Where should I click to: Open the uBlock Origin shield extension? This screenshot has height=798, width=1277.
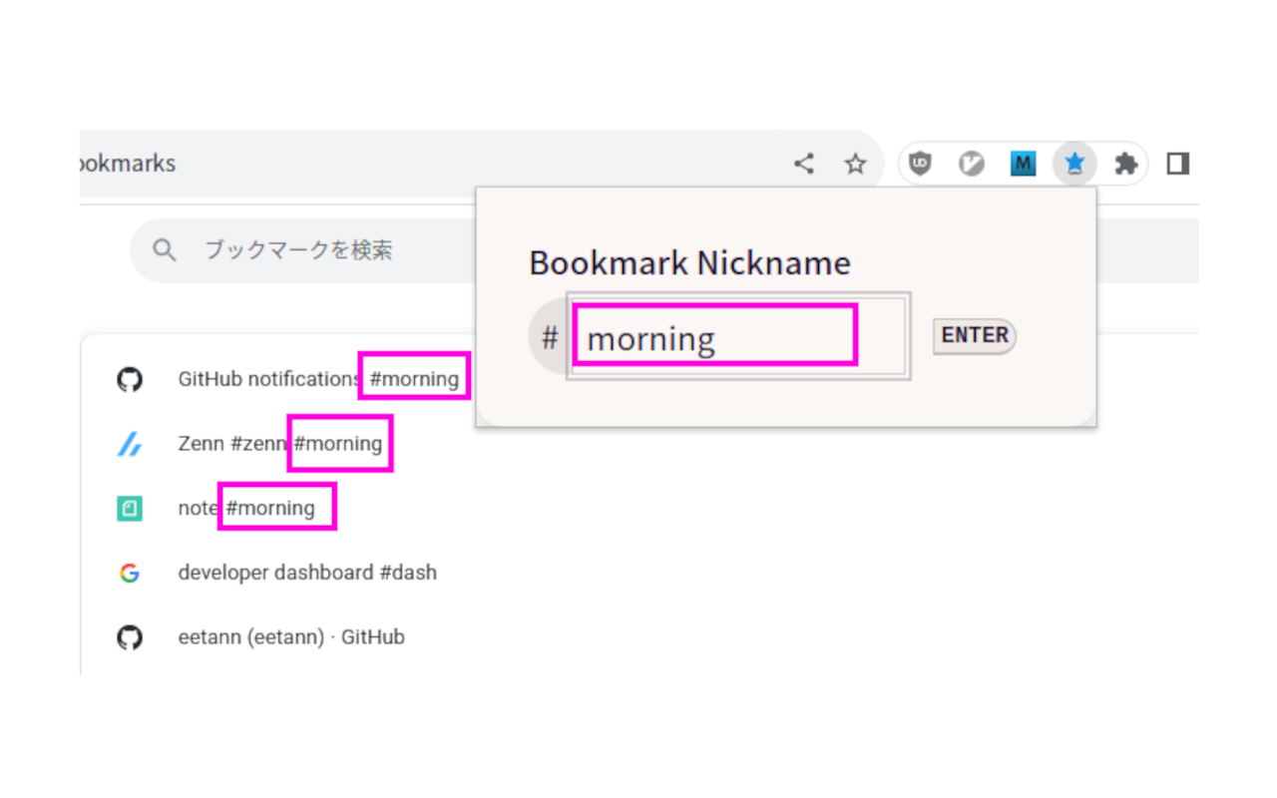point(920,164)
